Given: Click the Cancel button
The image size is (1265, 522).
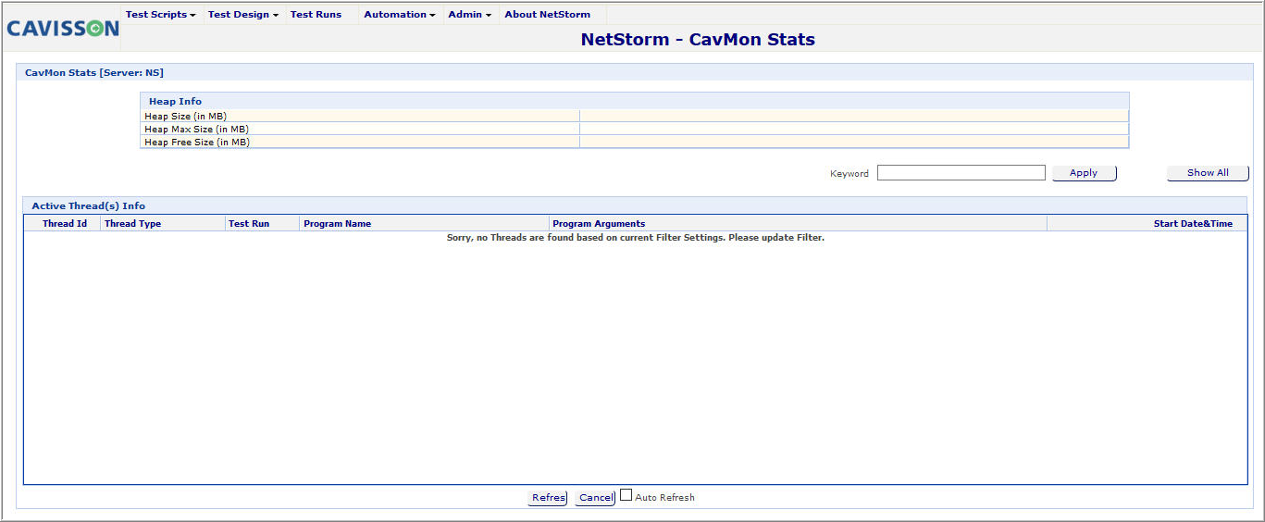Looking at the screenshot, I should click(x=595, y=498).
